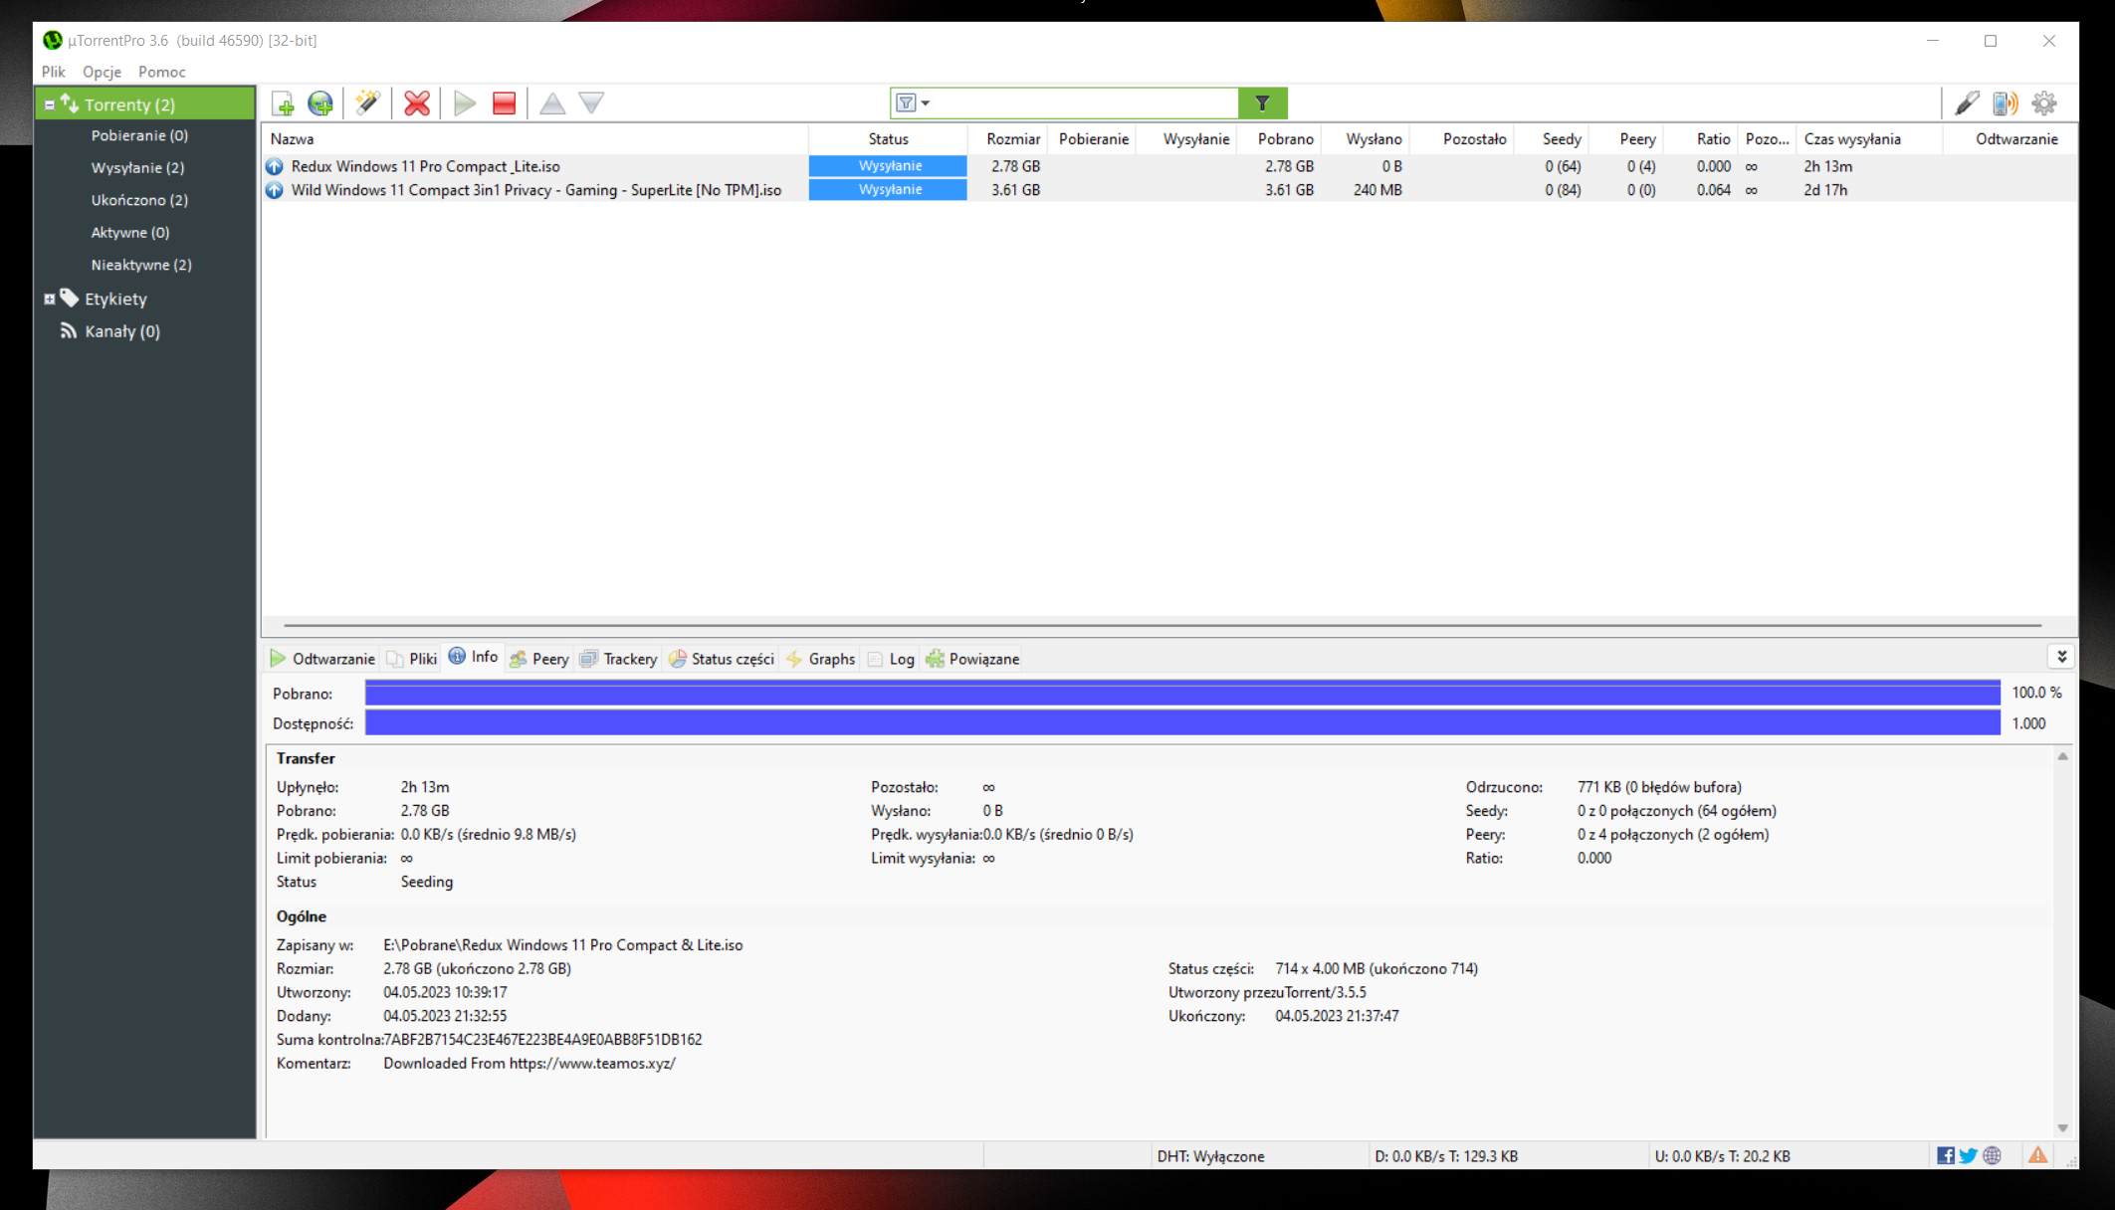Image resolution: width=2115 pixels, height=1210 pixels.
Task: Open Preferences via the gear icon
Action: (x=2044, y=103)
